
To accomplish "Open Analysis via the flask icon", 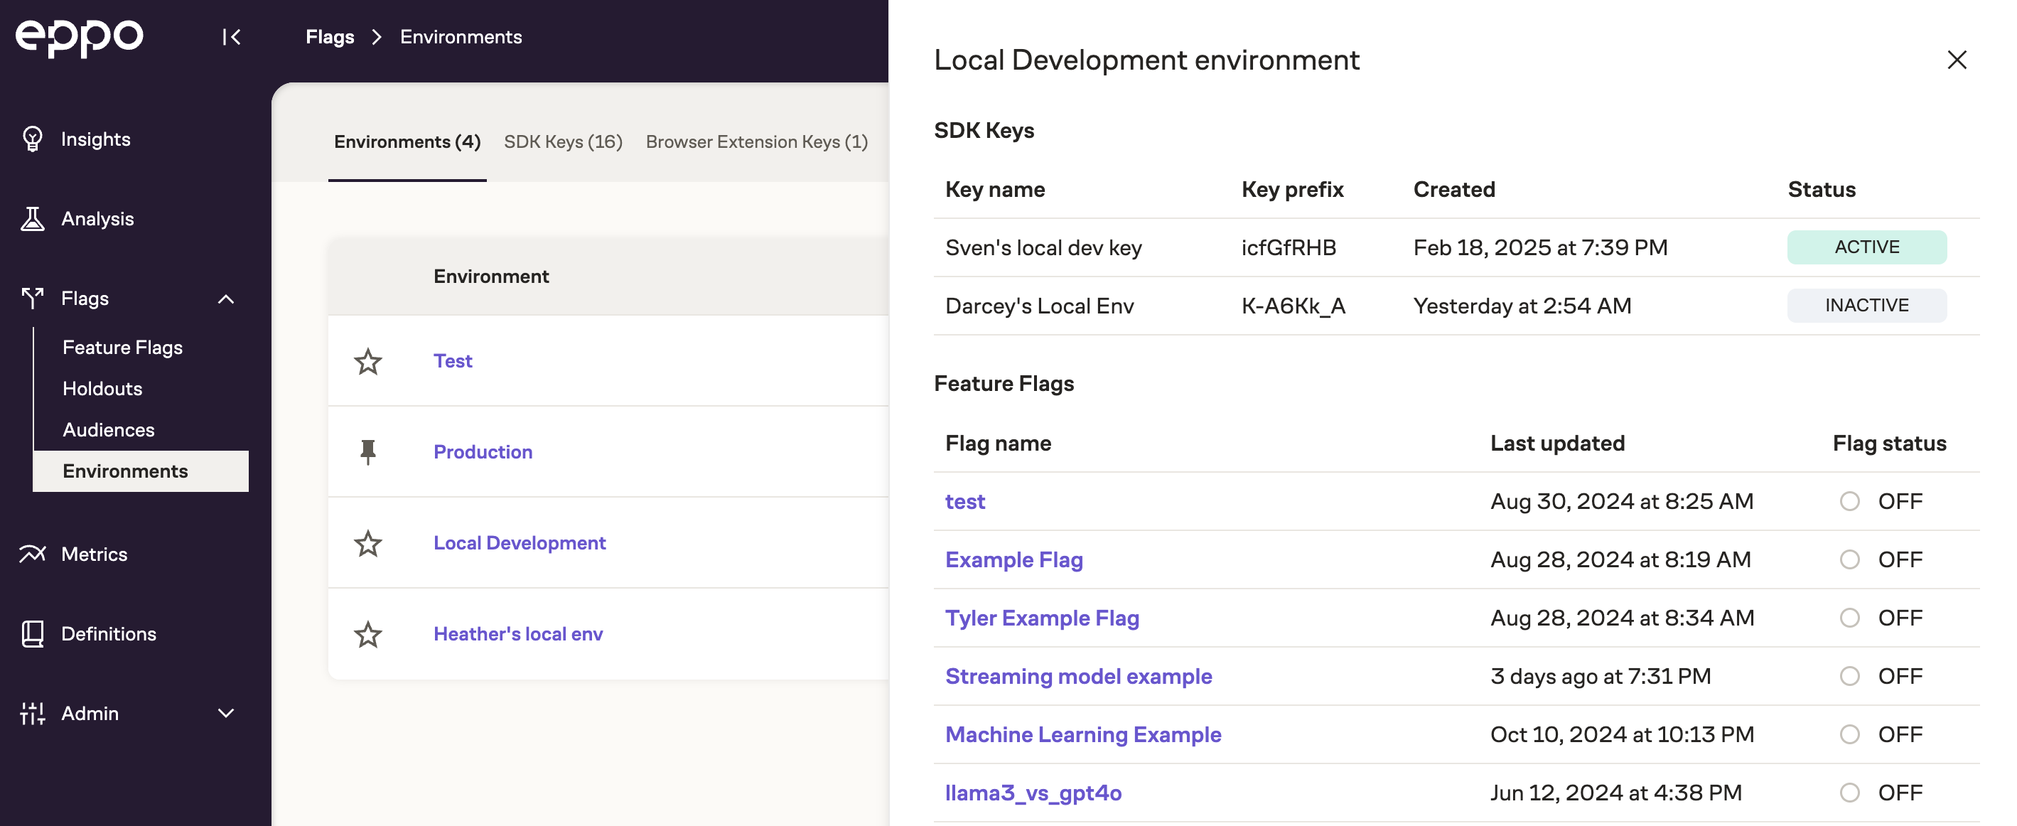I will 32,218.
